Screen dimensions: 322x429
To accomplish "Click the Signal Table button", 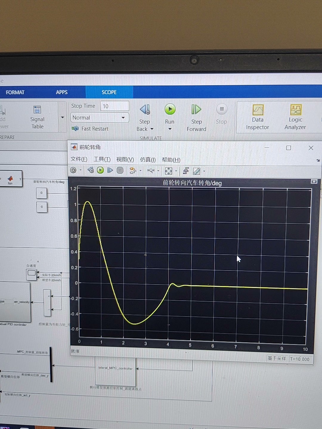I will click(x=37, y=117).
